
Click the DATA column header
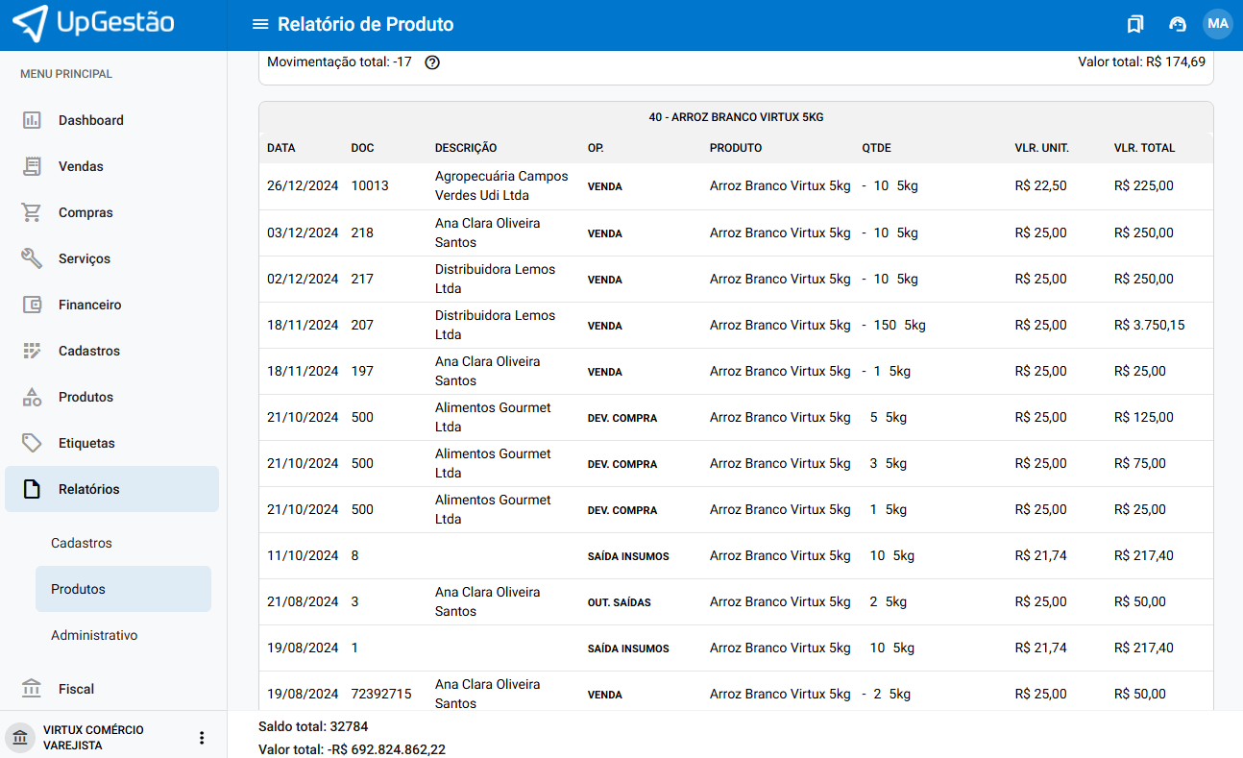[x=281, y=148]
